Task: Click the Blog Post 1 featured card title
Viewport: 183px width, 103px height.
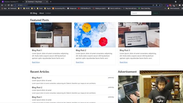Action: pos(37,50)
